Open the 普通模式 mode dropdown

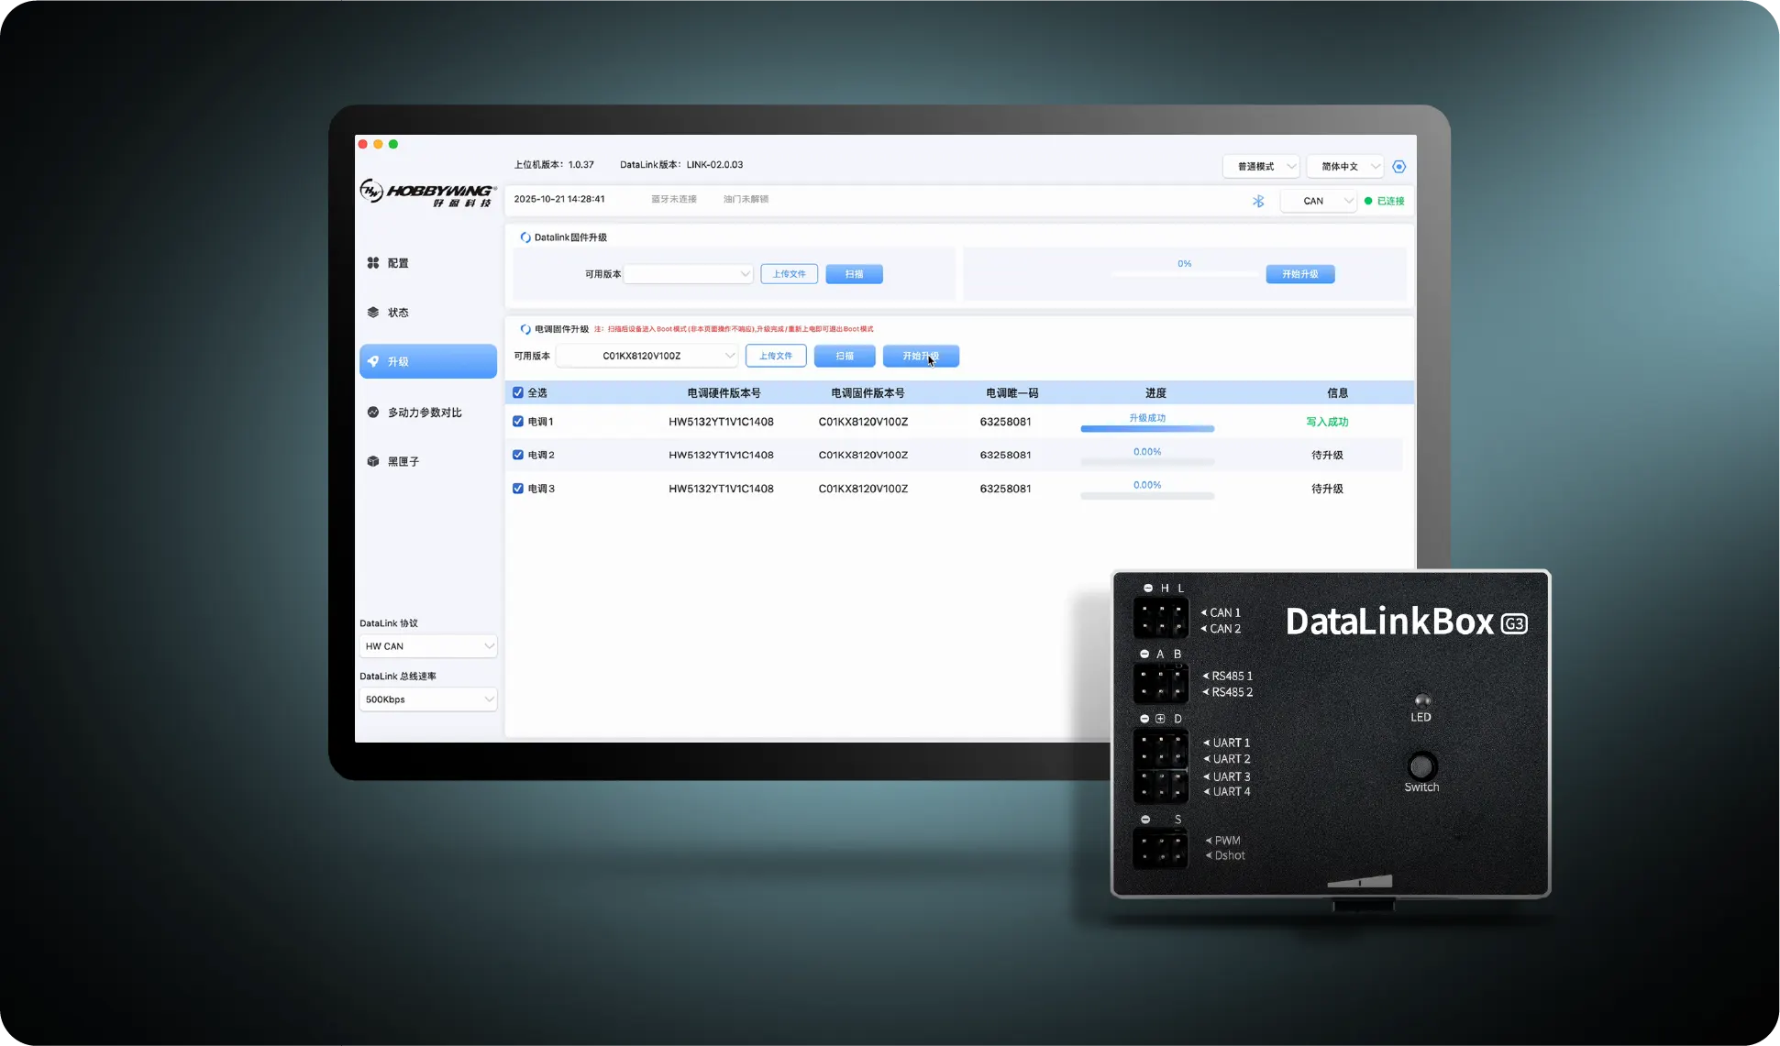tap(1262, 167)
